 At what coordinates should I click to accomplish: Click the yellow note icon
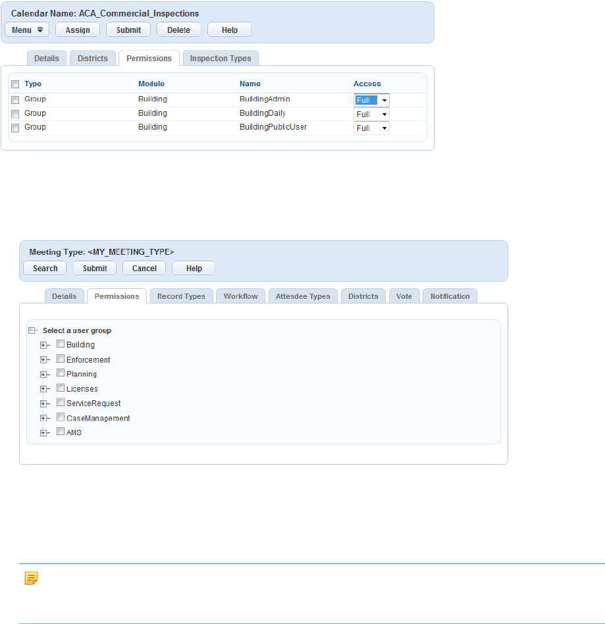tap(31, 578)
